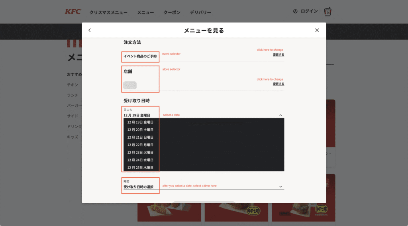Click the イベント商品のご予約 order method text
This screenshot has width=408, height=226.
(x=140, y=56)
